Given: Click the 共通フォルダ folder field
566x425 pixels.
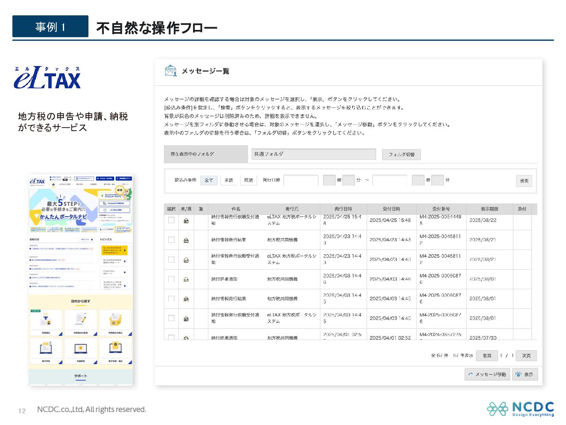Looking at the screenshot, I should tap(314, 154).
